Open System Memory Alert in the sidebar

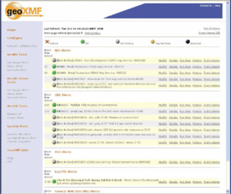(x=22, y=138)
